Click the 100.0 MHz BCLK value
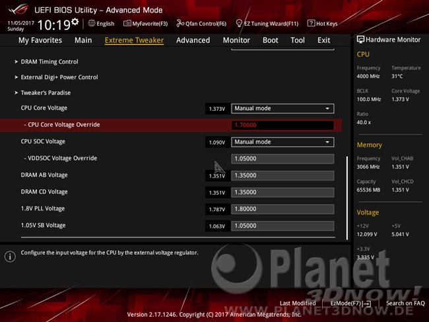The width and height of the screenshot is (429, 322). (368, 100)
